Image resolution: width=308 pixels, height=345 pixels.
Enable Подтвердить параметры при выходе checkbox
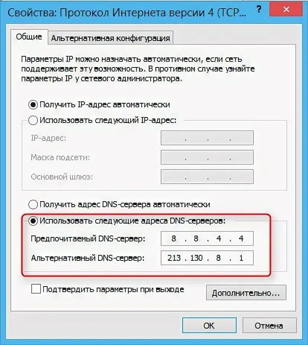(36, 289)
